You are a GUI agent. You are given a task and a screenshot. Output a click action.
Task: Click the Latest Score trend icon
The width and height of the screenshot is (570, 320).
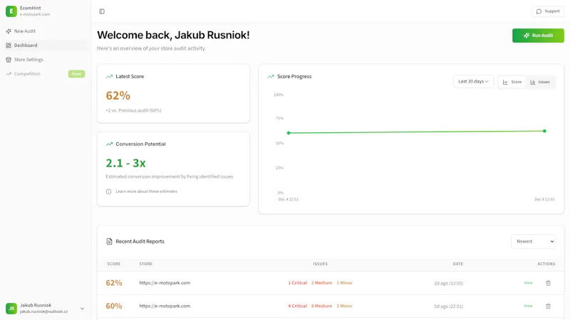pyautogui.click(x=109, y=77)
